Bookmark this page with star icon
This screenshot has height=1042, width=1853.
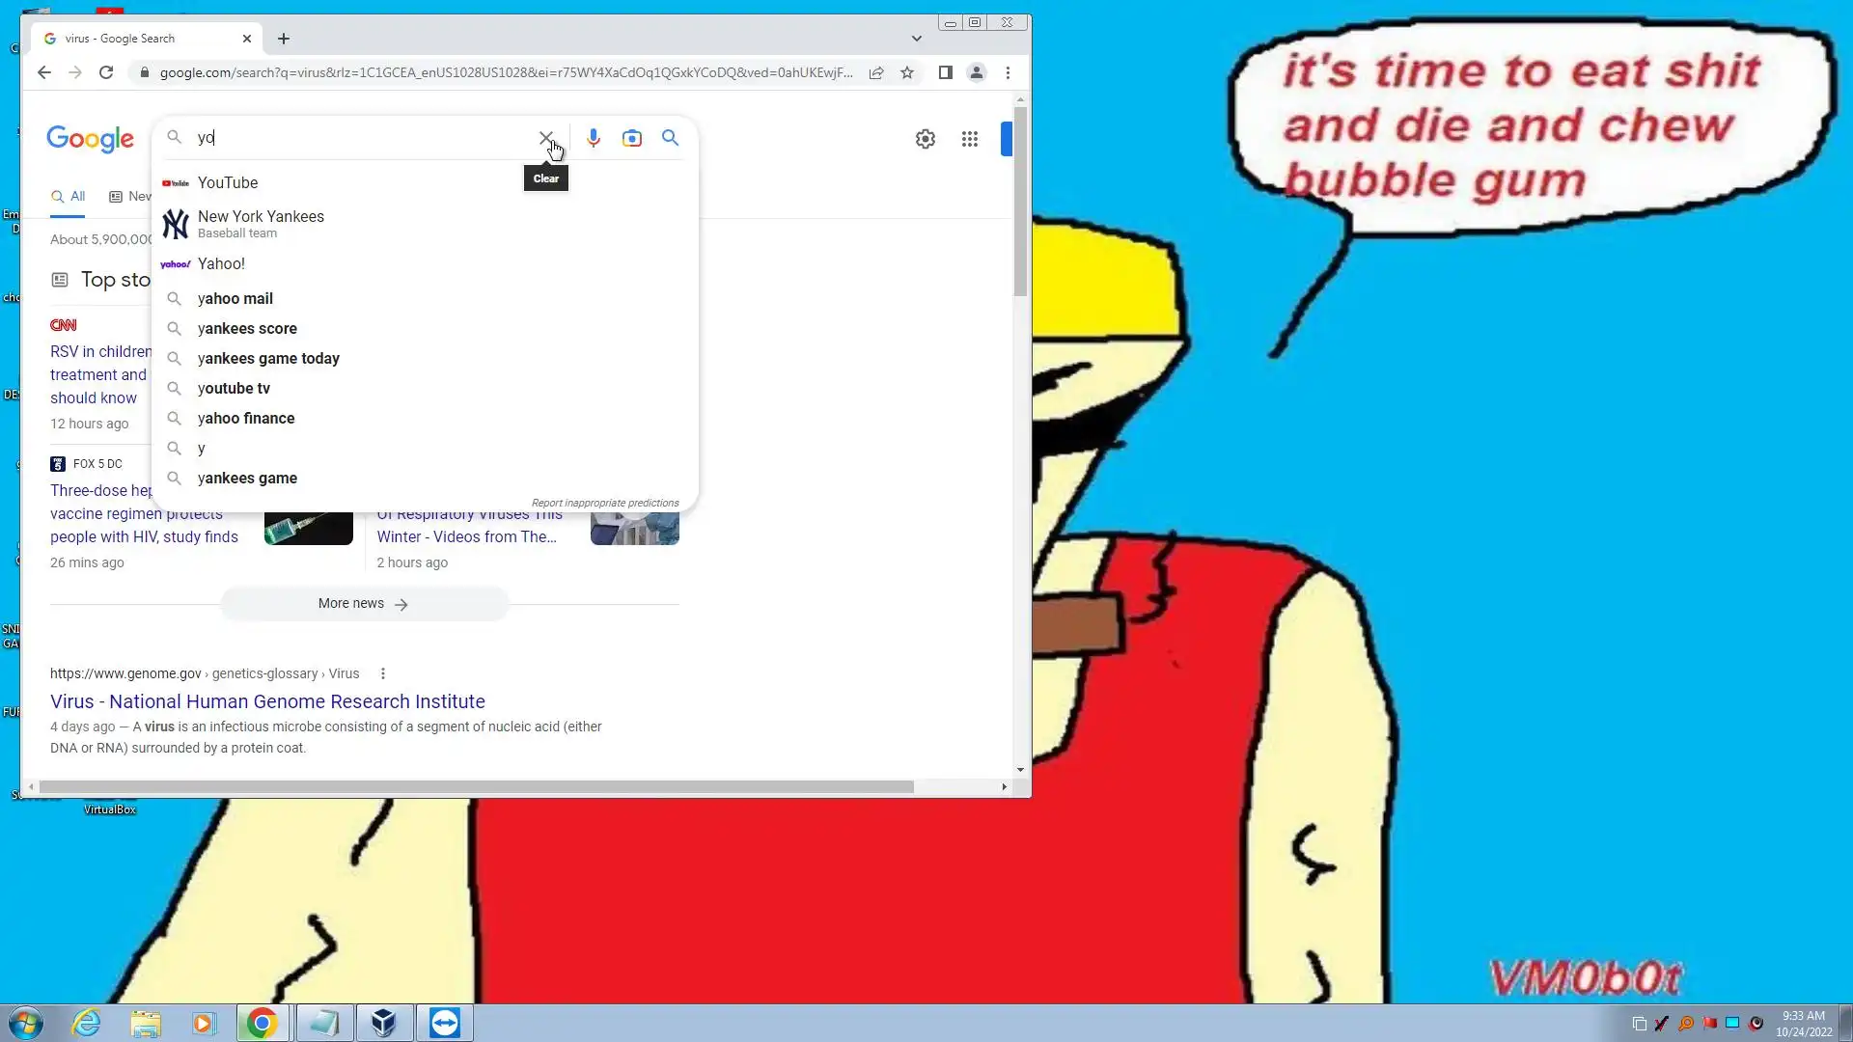pos(907,72)
